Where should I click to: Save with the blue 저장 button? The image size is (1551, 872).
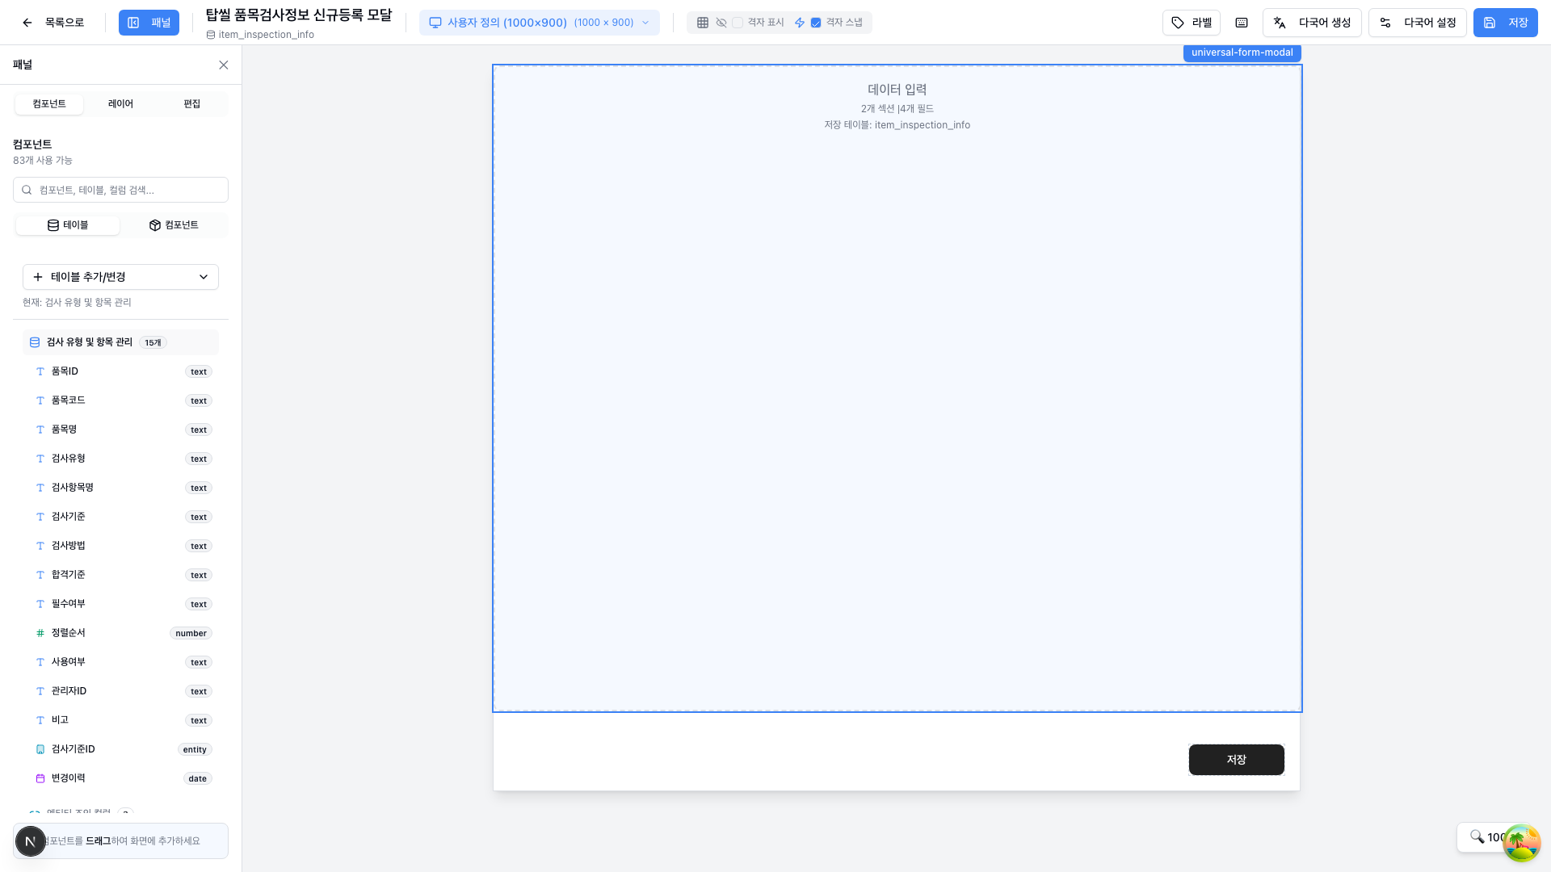tap(1505, 23)
